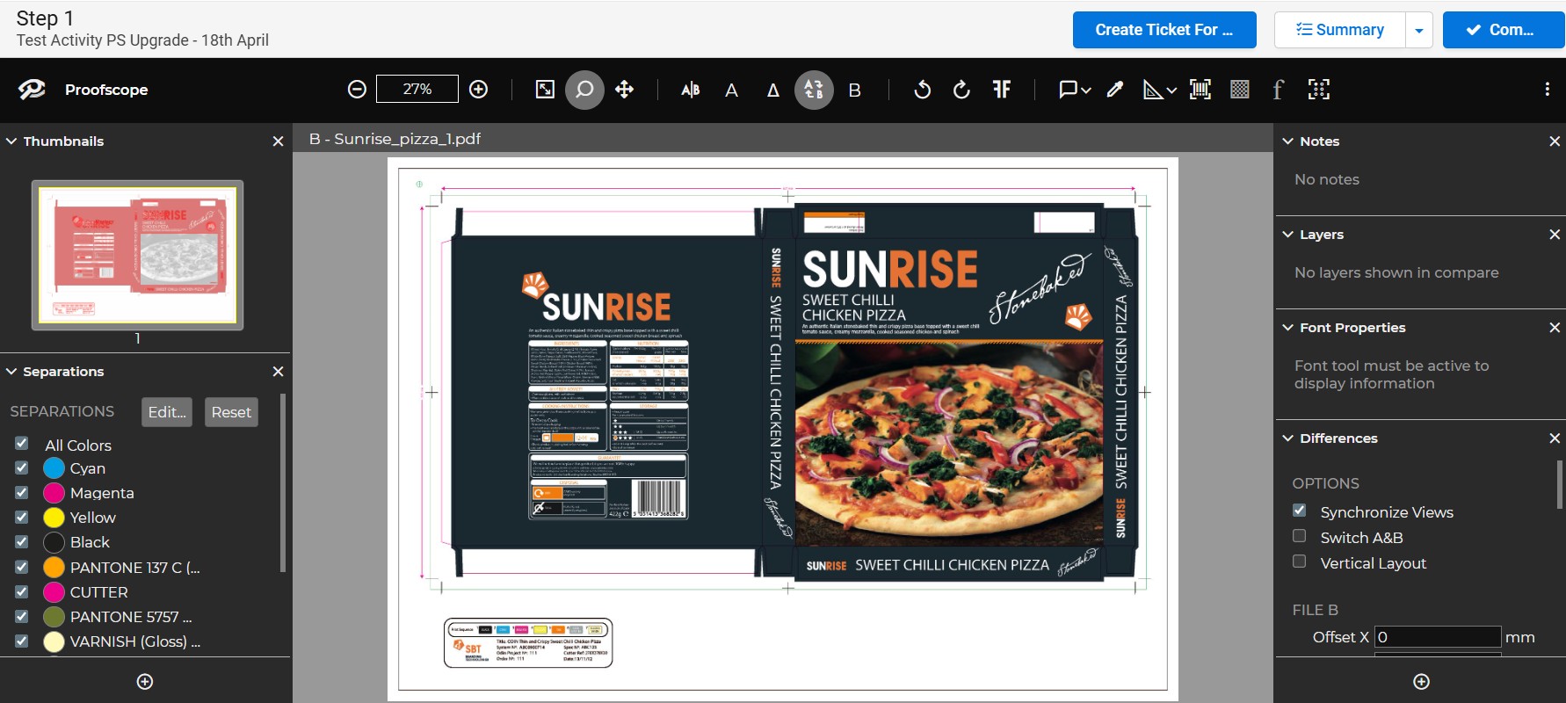Collapse the Separations panel

11,372
